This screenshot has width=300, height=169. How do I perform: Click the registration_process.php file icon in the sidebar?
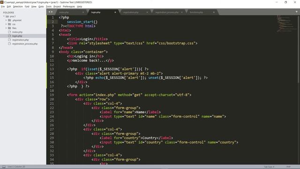pyautogui.click(x=9, y=44)
